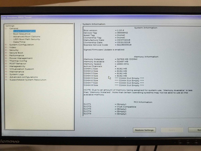Select the Secure Boot label
The width and height of the screenshot is (201, 151).
click(x=16, y=53)
